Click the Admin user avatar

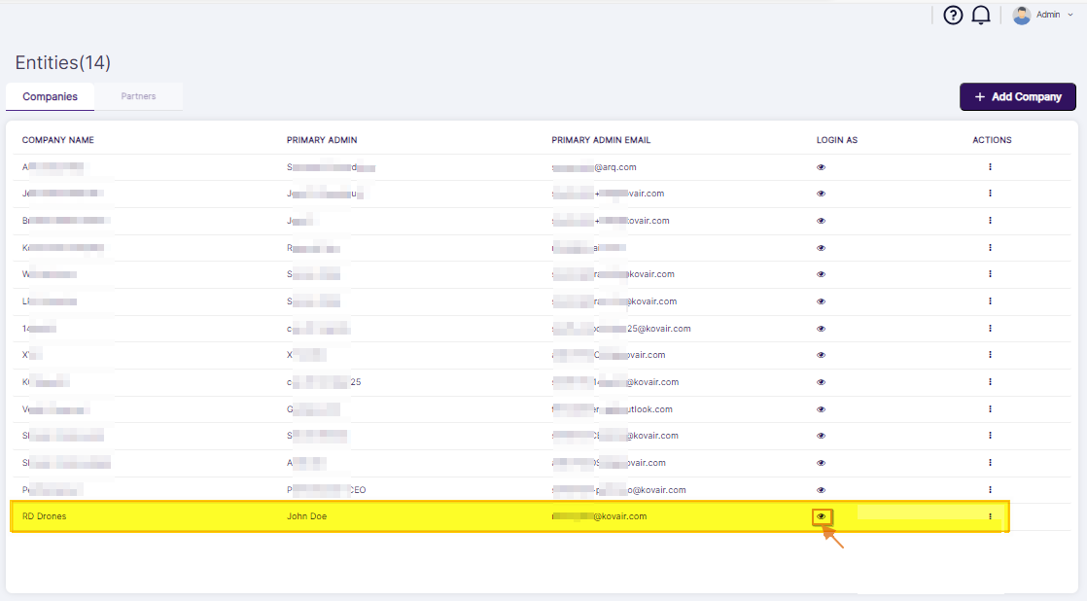[1021, 16]
